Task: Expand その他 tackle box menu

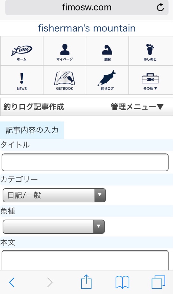Action: [150, 80]
